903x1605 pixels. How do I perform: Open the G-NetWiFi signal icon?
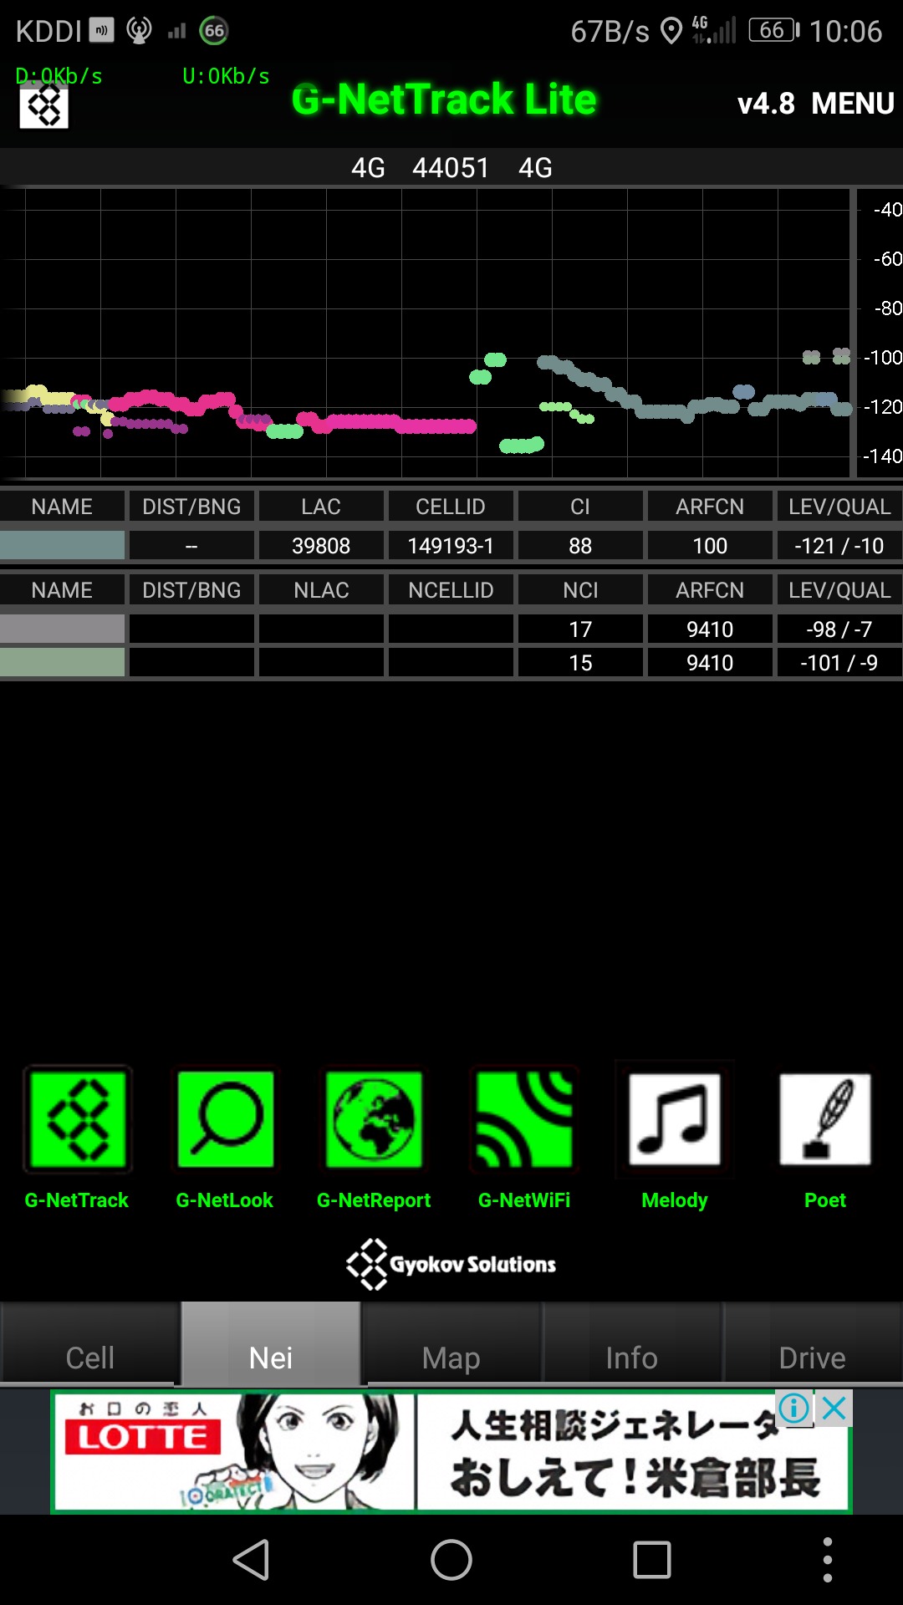[x=524, y=1120]
